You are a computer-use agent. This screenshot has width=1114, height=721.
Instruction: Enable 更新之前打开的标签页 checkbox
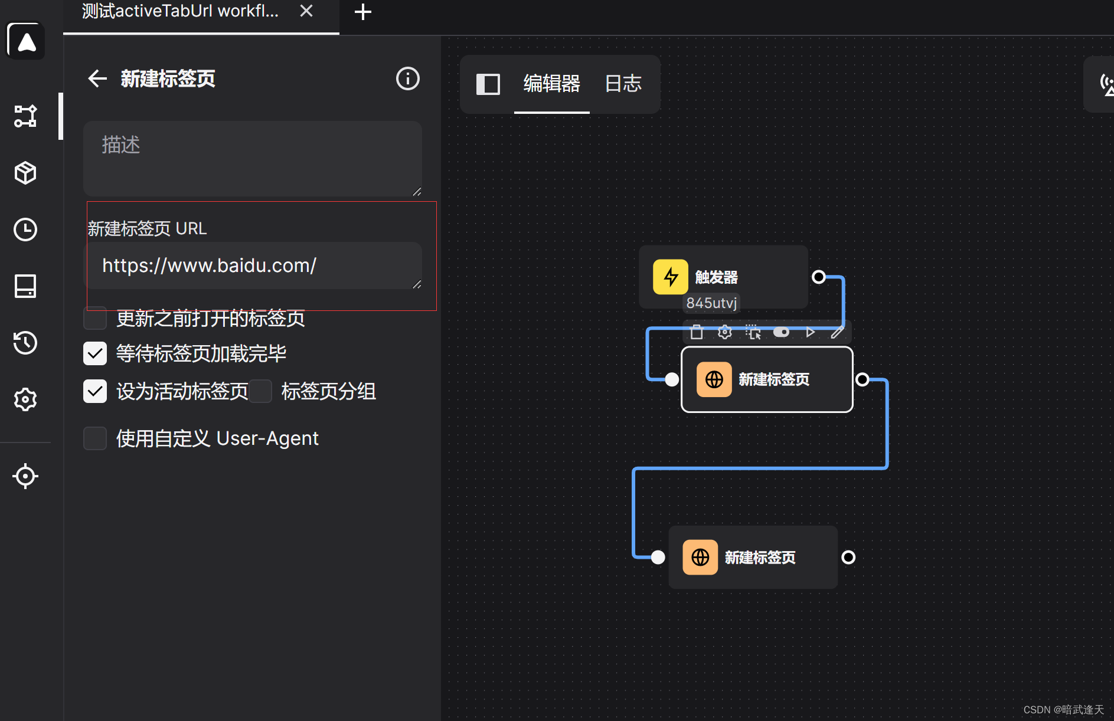[95, 318]
